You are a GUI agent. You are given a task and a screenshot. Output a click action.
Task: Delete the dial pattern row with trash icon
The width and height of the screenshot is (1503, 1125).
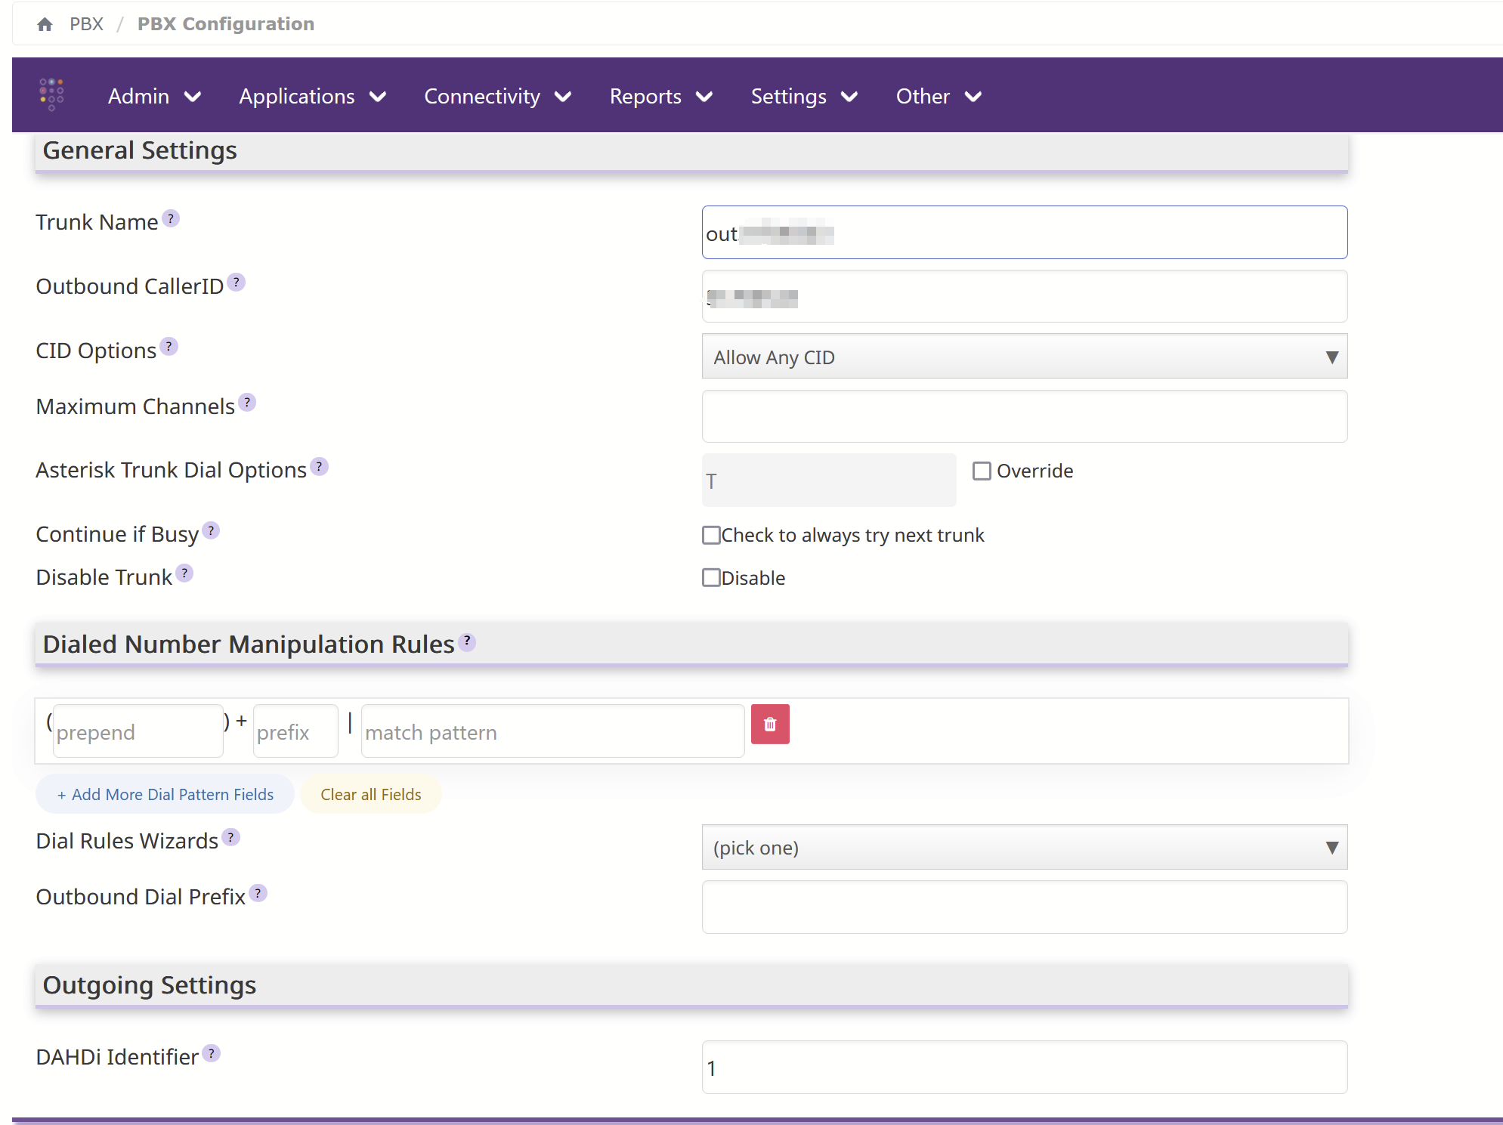[770, 725]
